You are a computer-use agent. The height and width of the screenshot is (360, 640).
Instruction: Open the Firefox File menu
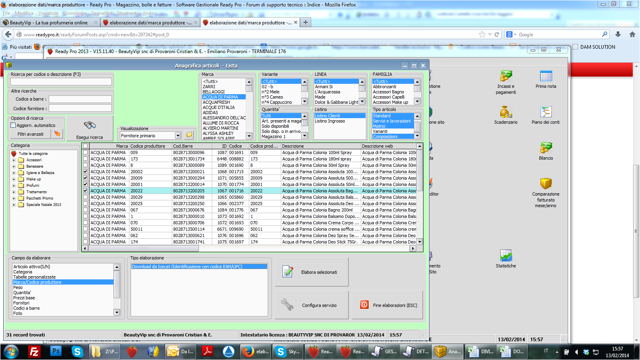coord(6,13)
